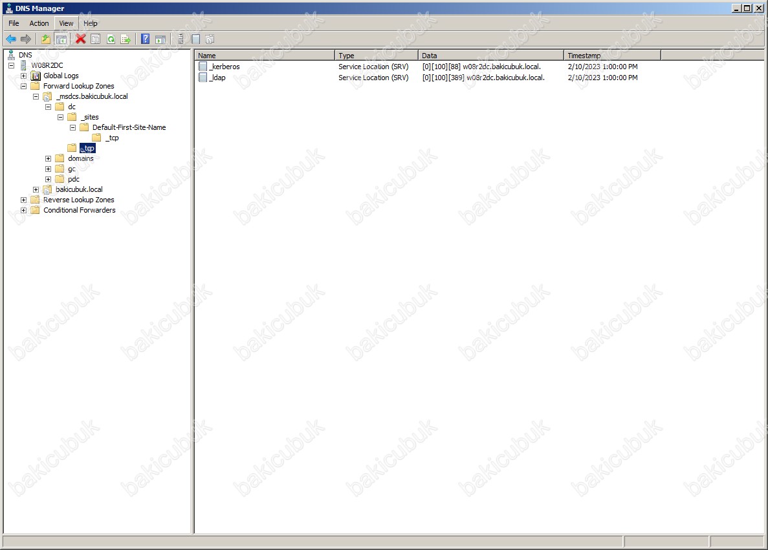Viewport: 768px width, 550px height.
Task: Click the blue Help question mark icon
Action: coord(146,39)
